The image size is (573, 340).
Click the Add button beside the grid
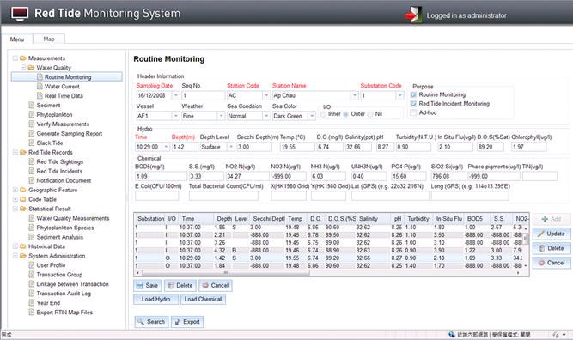[552, 219]
